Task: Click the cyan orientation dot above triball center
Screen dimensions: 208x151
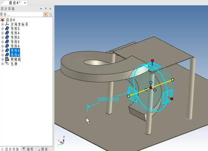Action: coord(151,83)
